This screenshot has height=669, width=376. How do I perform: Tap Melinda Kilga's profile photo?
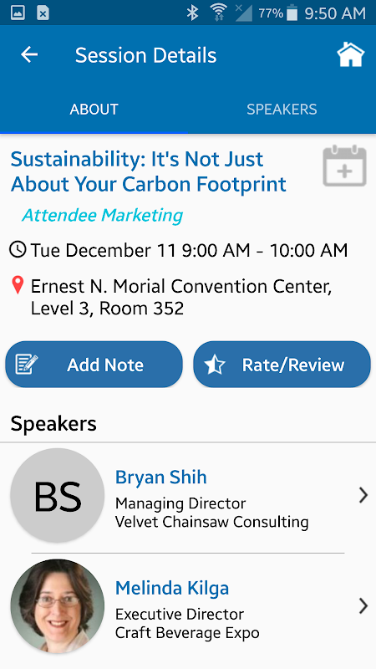point(57,606)
